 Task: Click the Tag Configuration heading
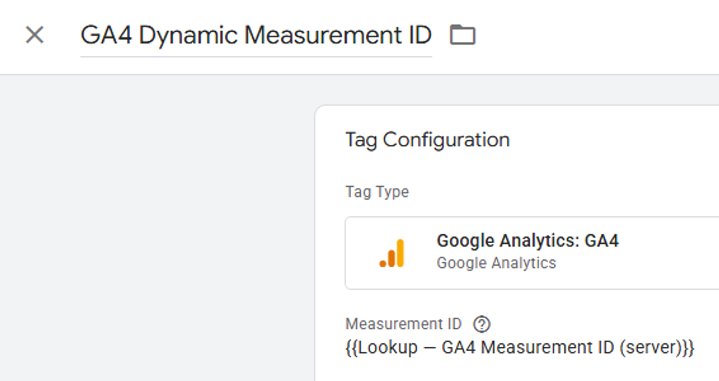[427, 140]
